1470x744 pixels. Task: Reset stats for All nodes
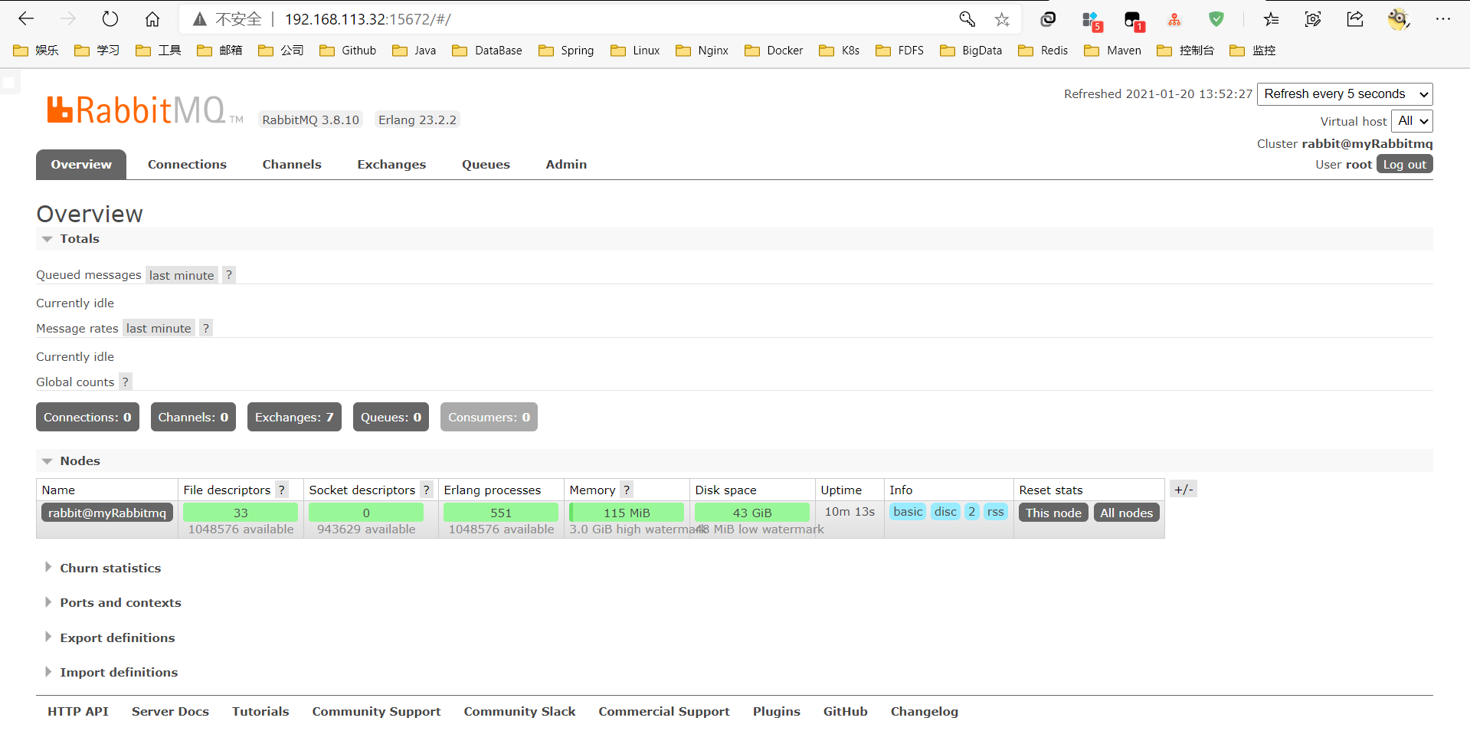pos(1126,513)
